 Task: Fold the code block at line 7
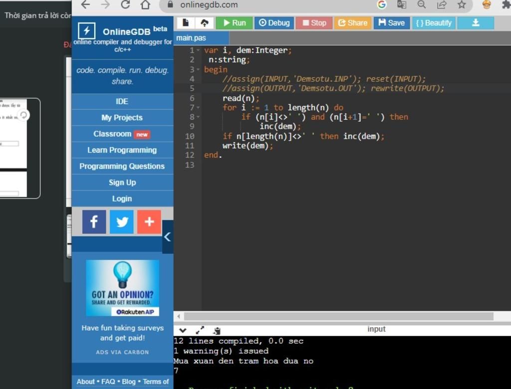point(198,108)
